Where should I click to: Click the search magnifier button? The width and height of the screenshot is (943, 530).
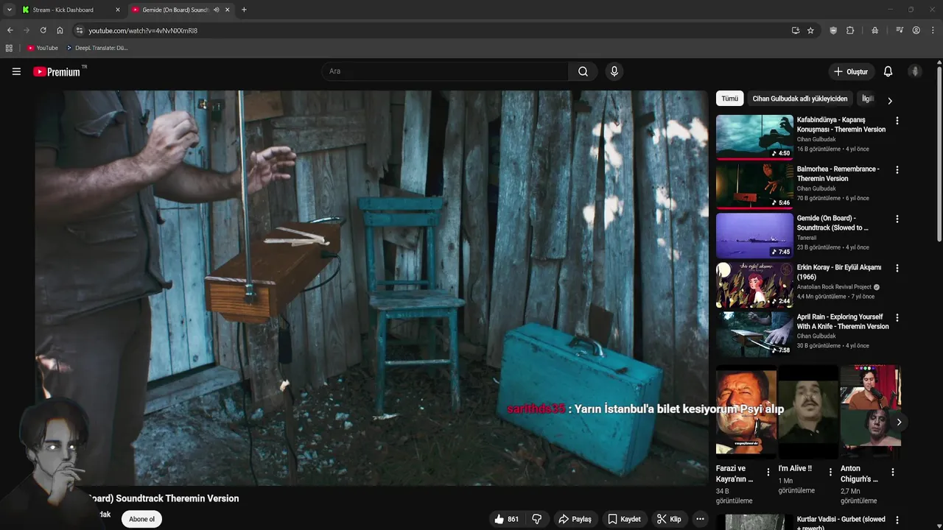tap(583, 71)
